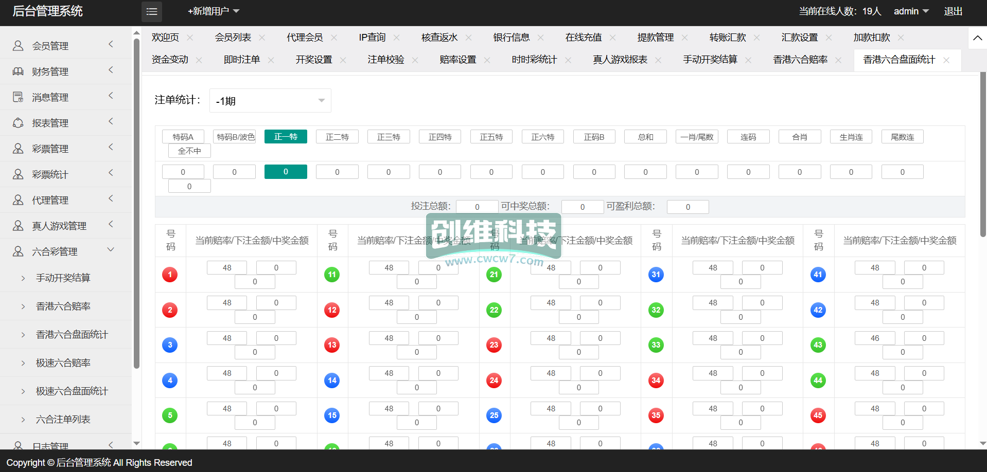The height and width of the screenshot is (472, 987).
Task: Click the 会员管理 user icon
Action: 18,46
